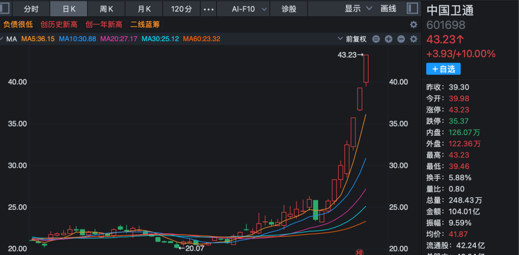Toggle the MA10:30.88 line label

[x=77, y=39]
